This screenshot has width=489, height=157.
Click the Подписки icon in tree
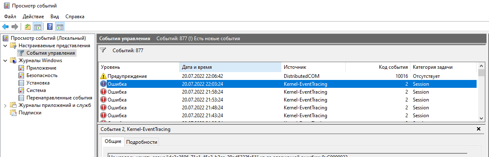(x=13, y=113)
